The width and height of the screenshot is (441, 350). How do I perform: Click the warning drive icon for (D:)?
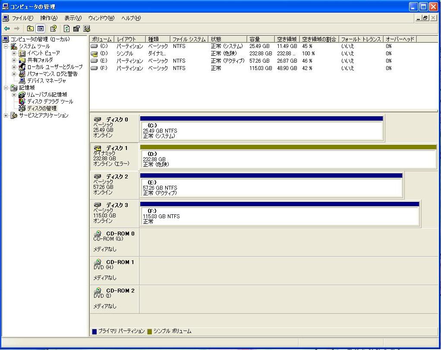(x=94, y=54)
